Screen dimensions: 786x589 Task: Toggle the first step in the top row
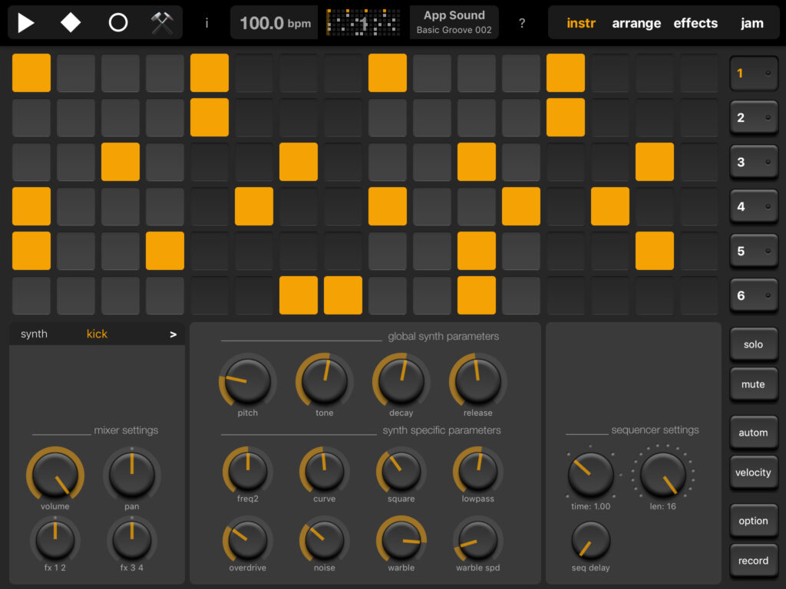[x=31, y=73]
